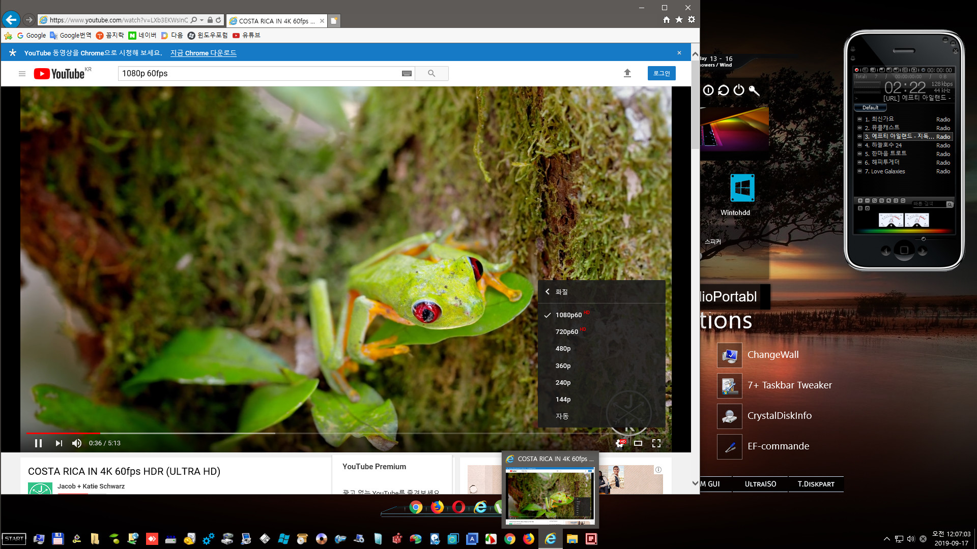
Task: Toggle theater mode in the player
Action: (638, 443)
